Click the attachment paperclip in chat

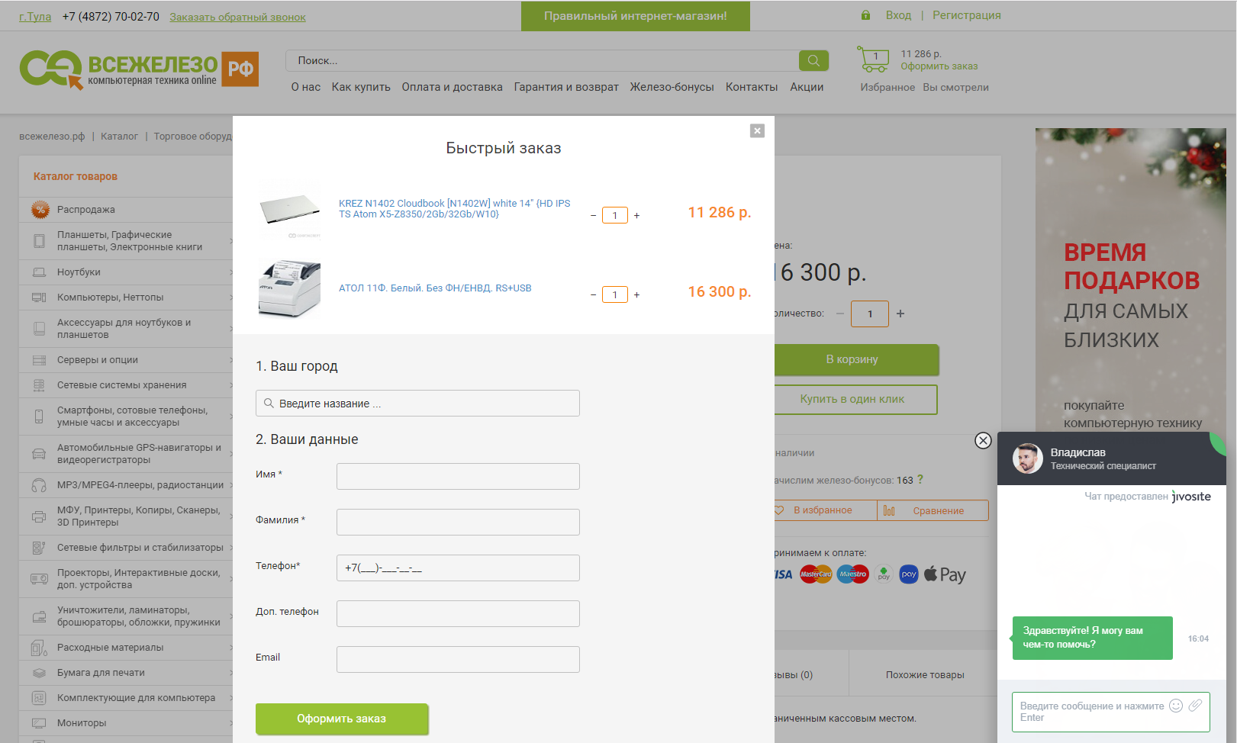point(1195,706)
